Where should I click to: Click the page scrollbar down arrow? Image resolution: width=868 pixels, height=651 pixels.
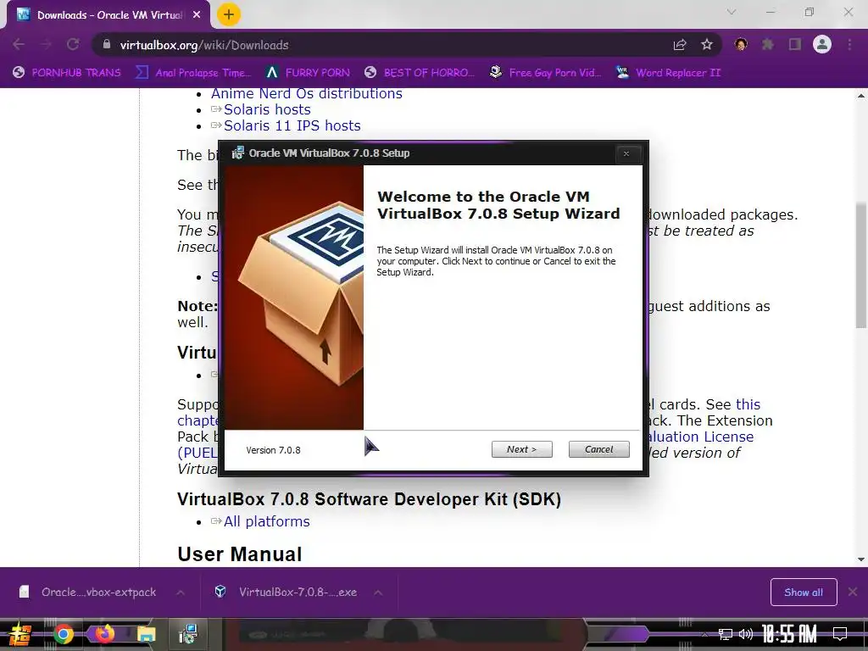tap(861, 559)
